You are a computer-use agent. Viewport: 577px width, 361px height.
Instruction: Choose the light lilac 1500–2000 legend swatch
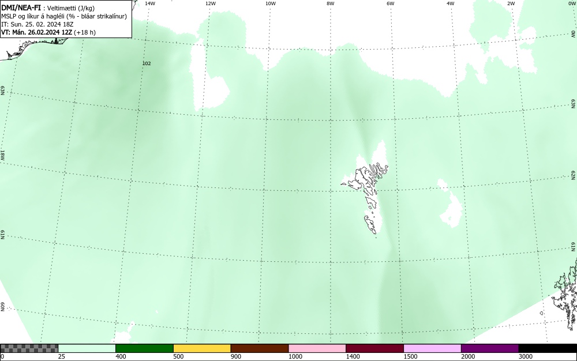pos(432,348)
